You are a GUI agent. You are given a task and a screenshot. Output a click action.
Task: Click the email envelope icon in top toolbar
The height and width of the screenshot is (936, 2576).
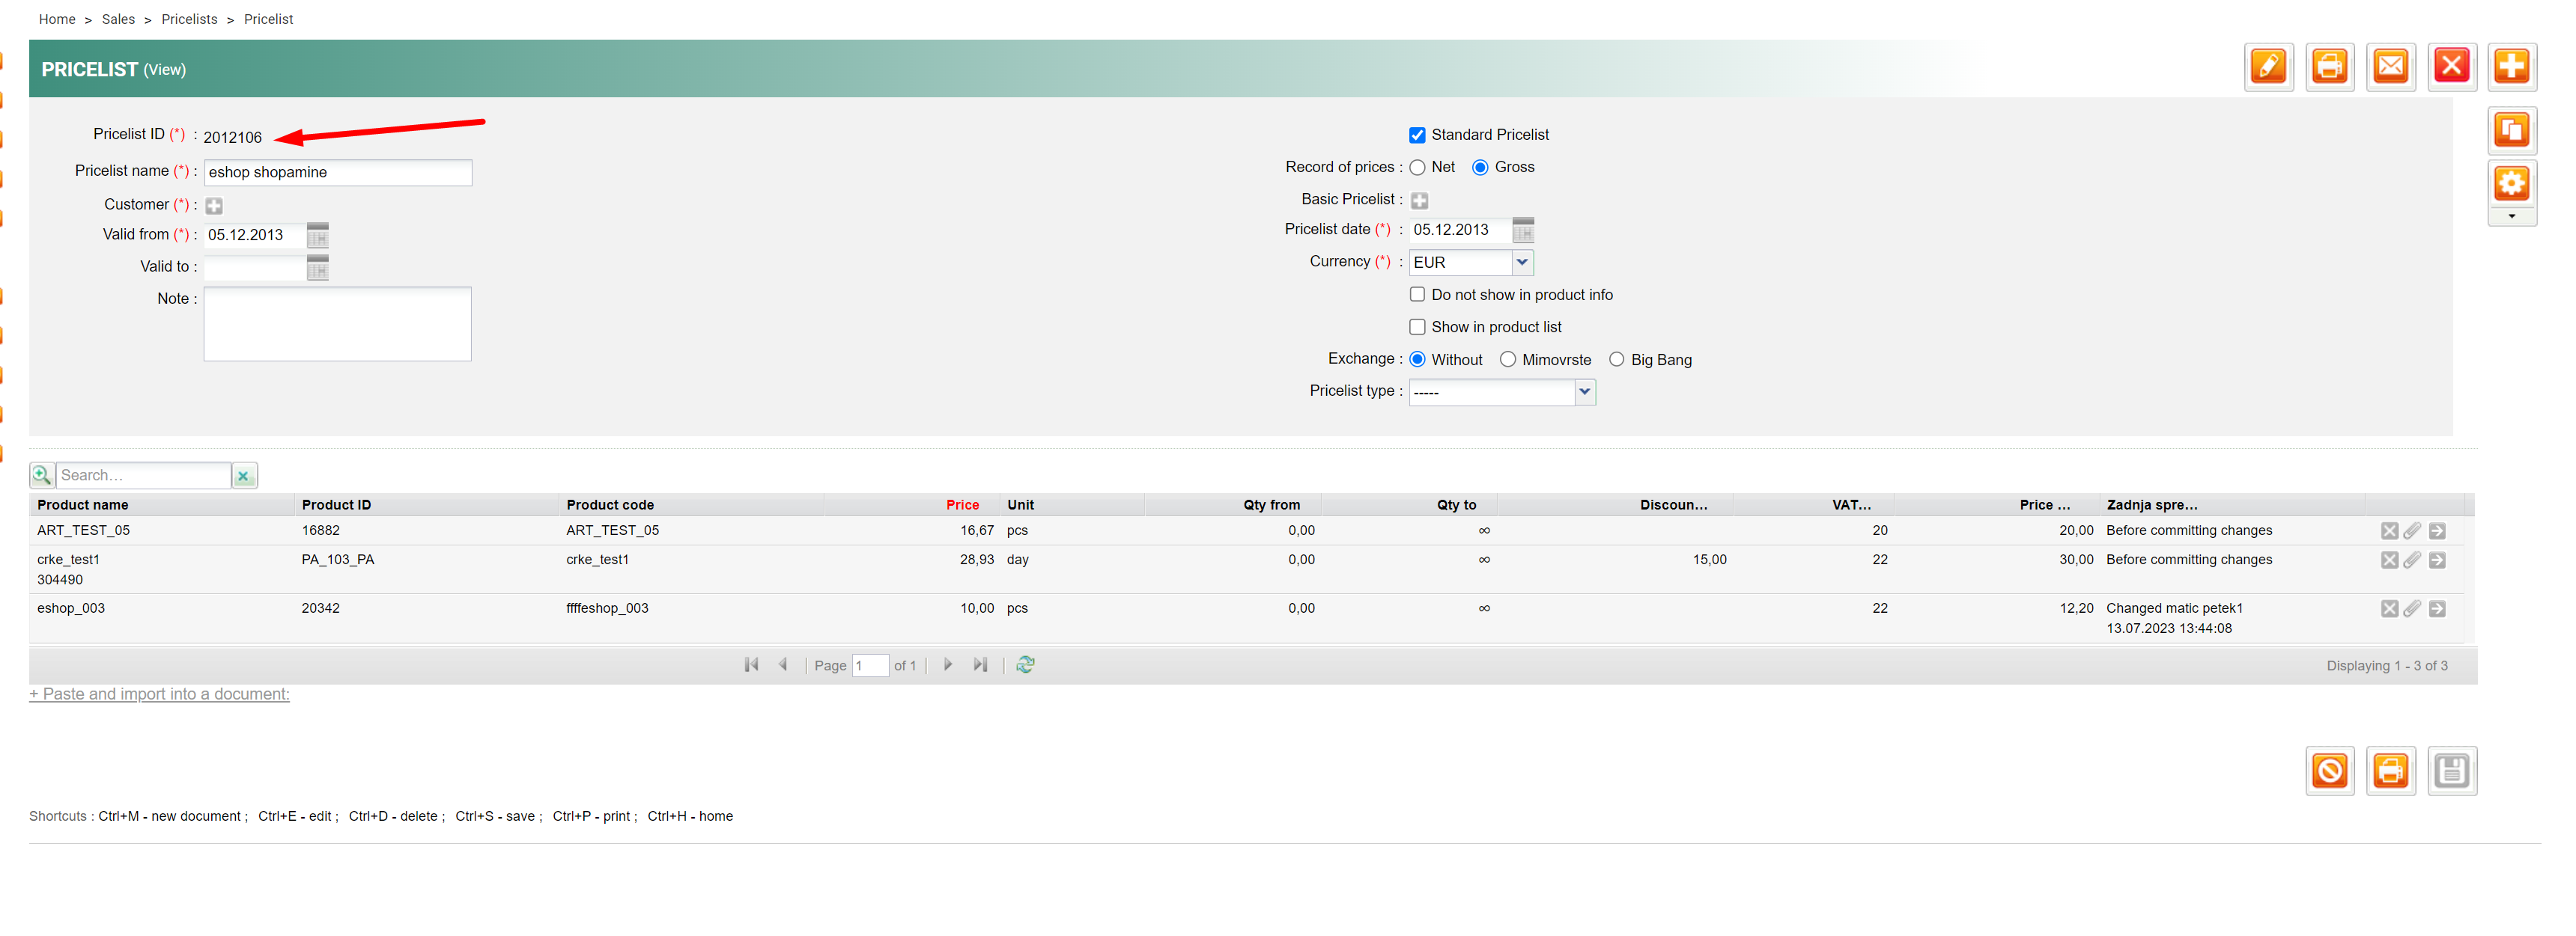[2390, 67]
